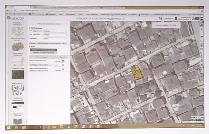
Task: Open the Chrome hamburger menu
Action: 202,11
